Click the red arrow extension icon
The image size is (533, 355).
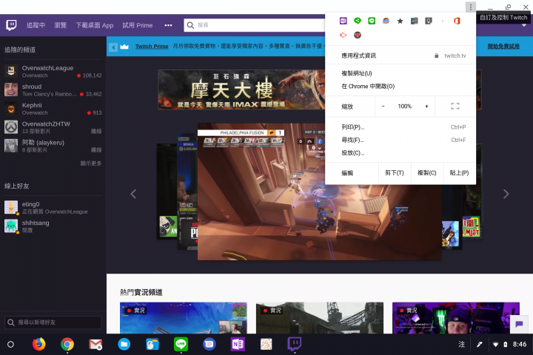[x=343, y=35]
